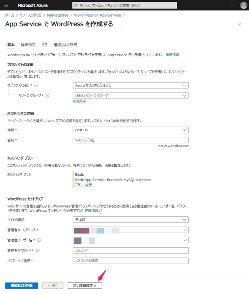Click the プロジェクトの詳細 heading
The image size is (249, 294).
(x=20, y=65)
